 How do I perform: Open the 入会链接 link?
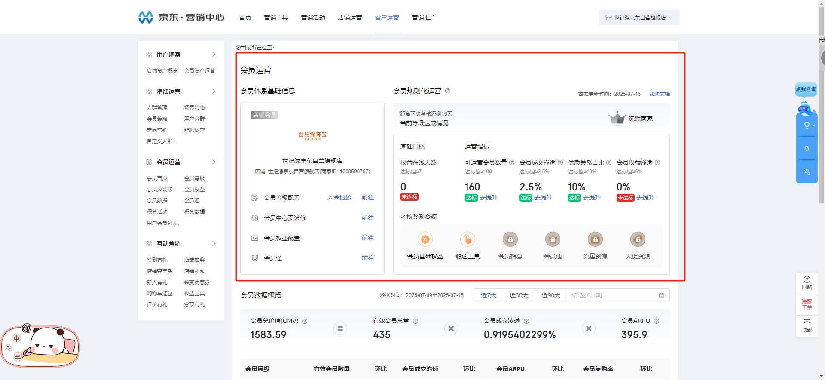(x=339, y=198)
